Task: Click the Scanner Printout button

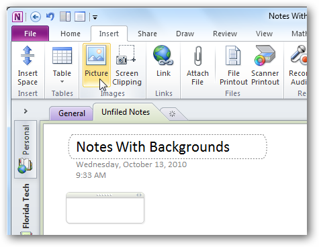Action: click(265, 66)
